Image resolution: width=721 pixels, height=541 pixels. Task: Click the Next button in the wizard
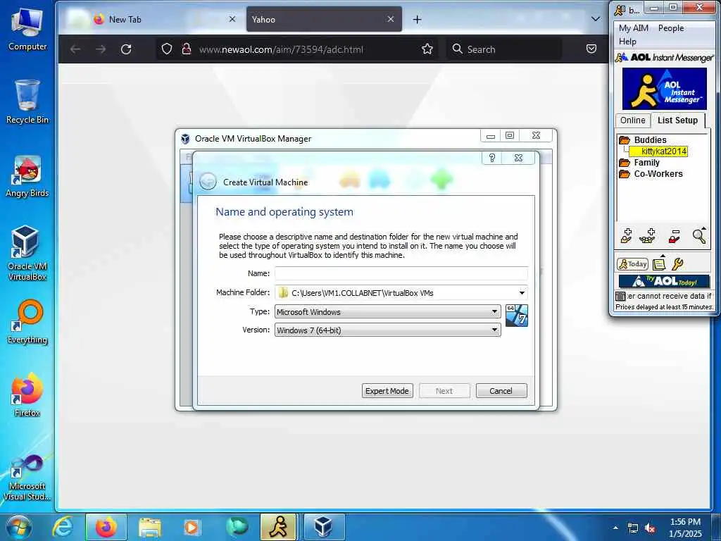[x=444, y=390]
